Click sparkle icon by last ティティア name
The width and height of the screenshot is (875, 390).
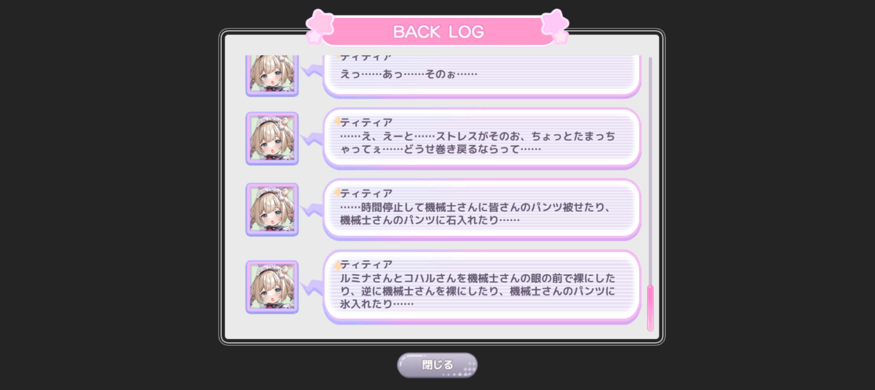pyautogui.click(x=338, y=266)
